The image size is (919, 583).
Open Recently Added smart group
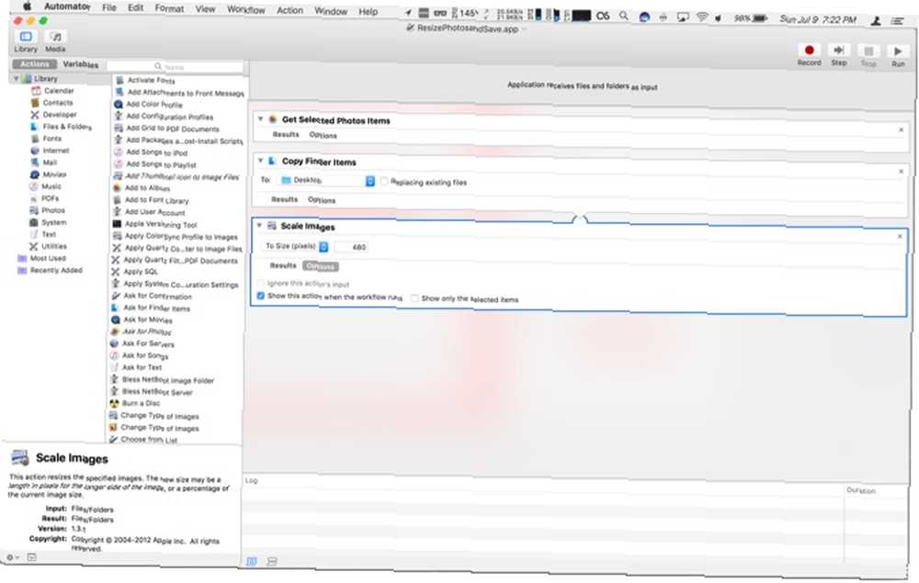pyautogui.click(x=56, y=271)
